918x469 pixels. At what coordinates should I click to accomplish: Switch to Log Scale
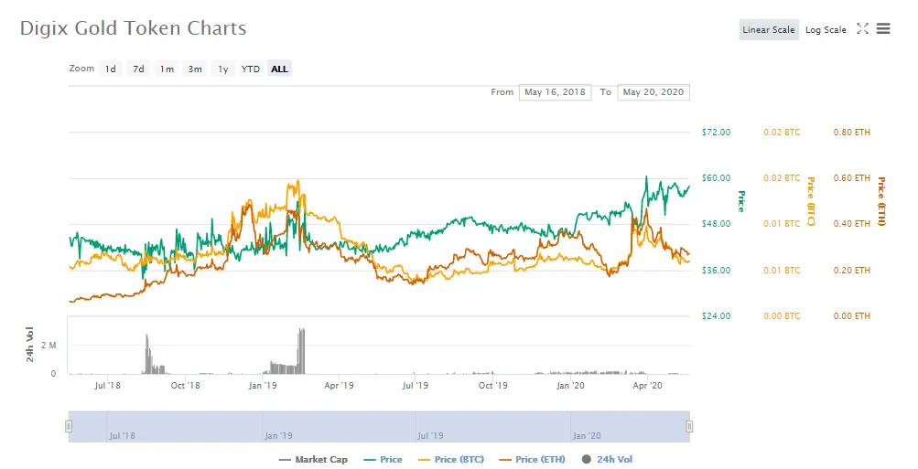(826, 30)
